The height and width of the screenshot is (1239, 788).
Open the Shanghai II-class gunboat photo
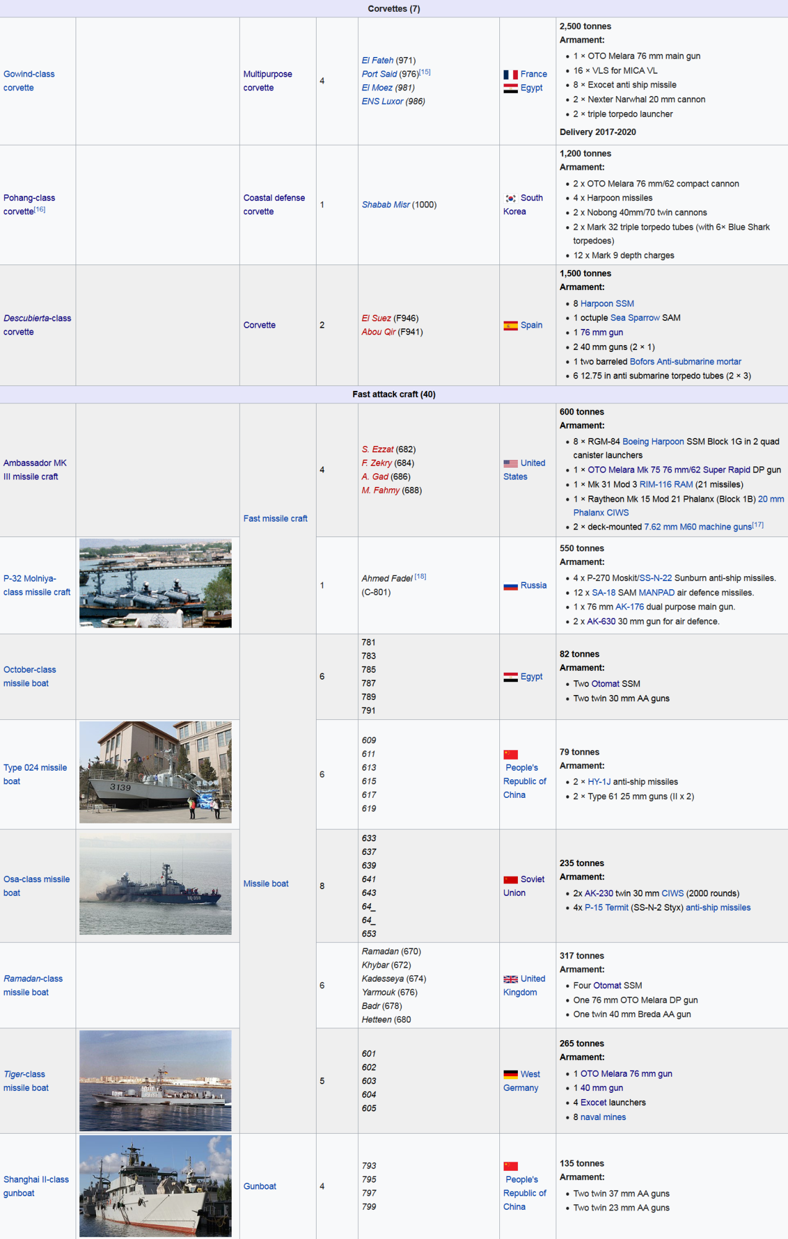tap(155, 1186)
